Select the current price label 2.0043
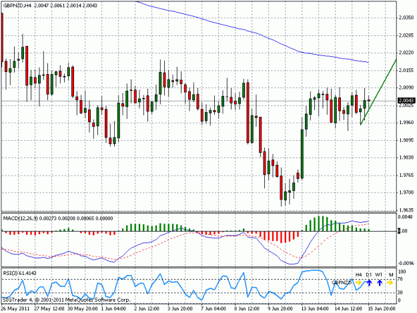Image resolution: width=417 pixels, height=313 pixels. click(406, 101)
